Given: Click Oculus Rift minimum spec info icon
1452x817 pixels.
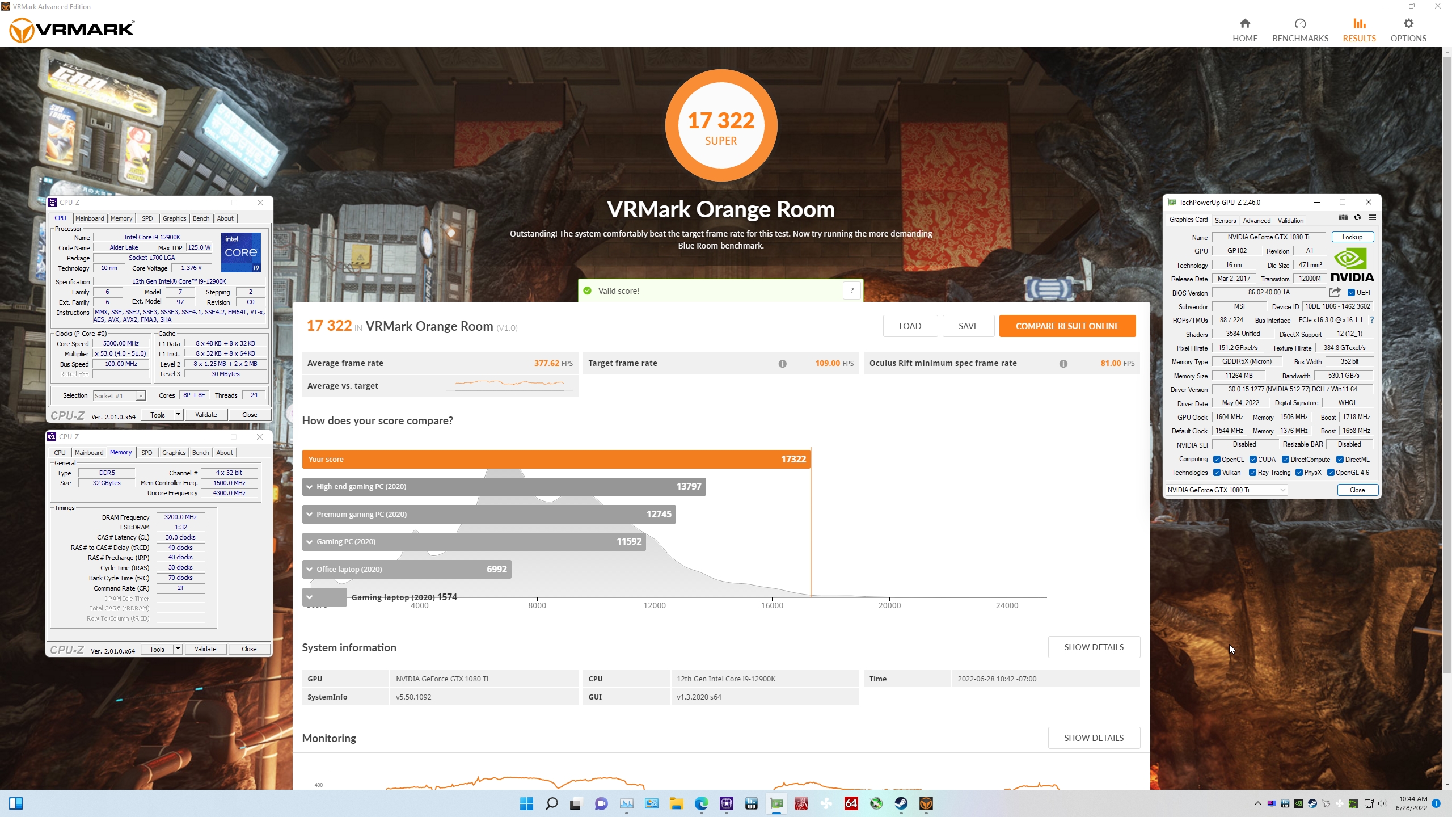Looking at the screenshot, I should pos(1063,364).
